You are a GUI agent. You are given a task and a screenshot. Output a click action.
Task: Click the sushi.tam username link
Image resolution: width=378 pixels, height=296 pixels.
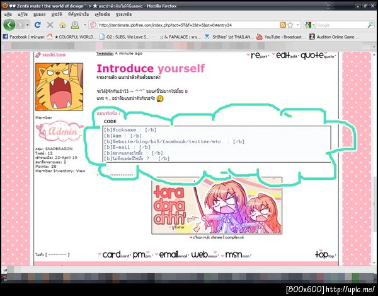coord(54,55)
